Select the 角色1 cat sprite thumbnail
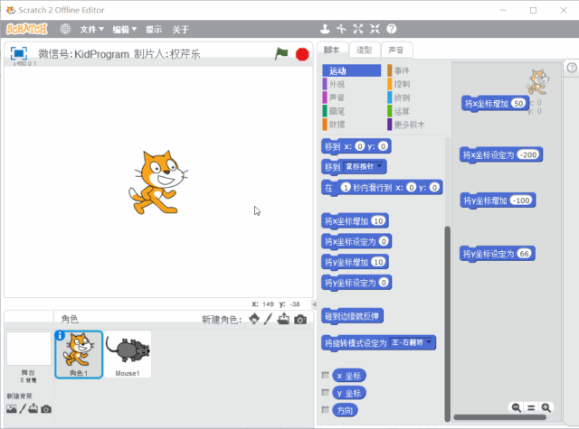The image size is (579, 429). (79, 354)
